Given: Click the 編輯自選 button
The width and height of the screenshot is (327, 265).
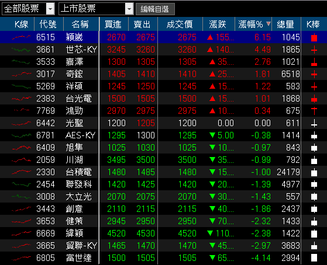Looking at the screenshot, I should coord(155,9).
